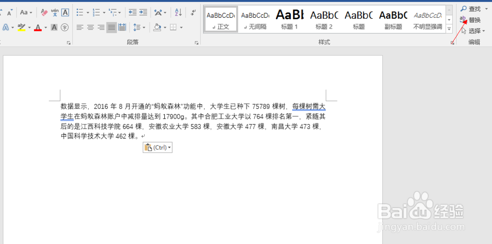Apply yellow text highlight color
The image size is (492, 244).
(x=21, y=28)
